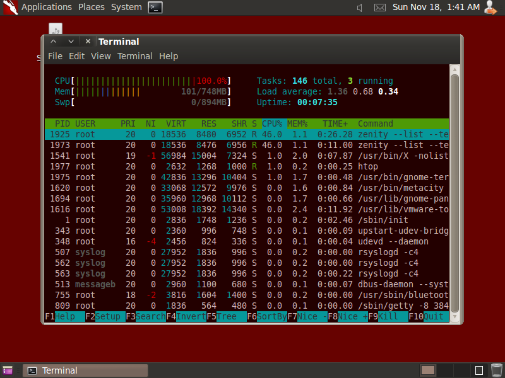Click the up-arrow window button in titlebar
The width and height of the screenshot is (505, 378).
(54, 42)
